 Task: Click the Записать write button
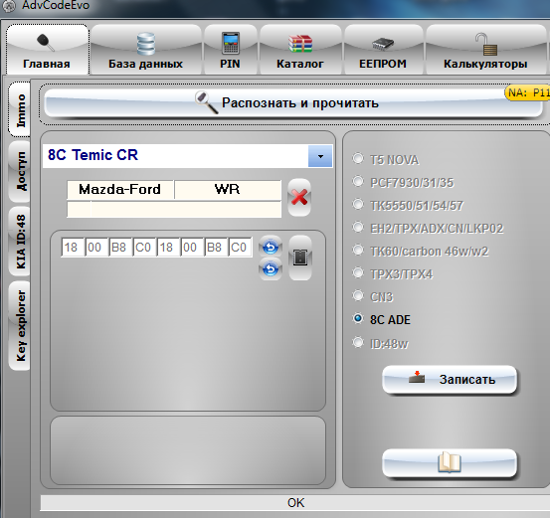pos(450,380)
